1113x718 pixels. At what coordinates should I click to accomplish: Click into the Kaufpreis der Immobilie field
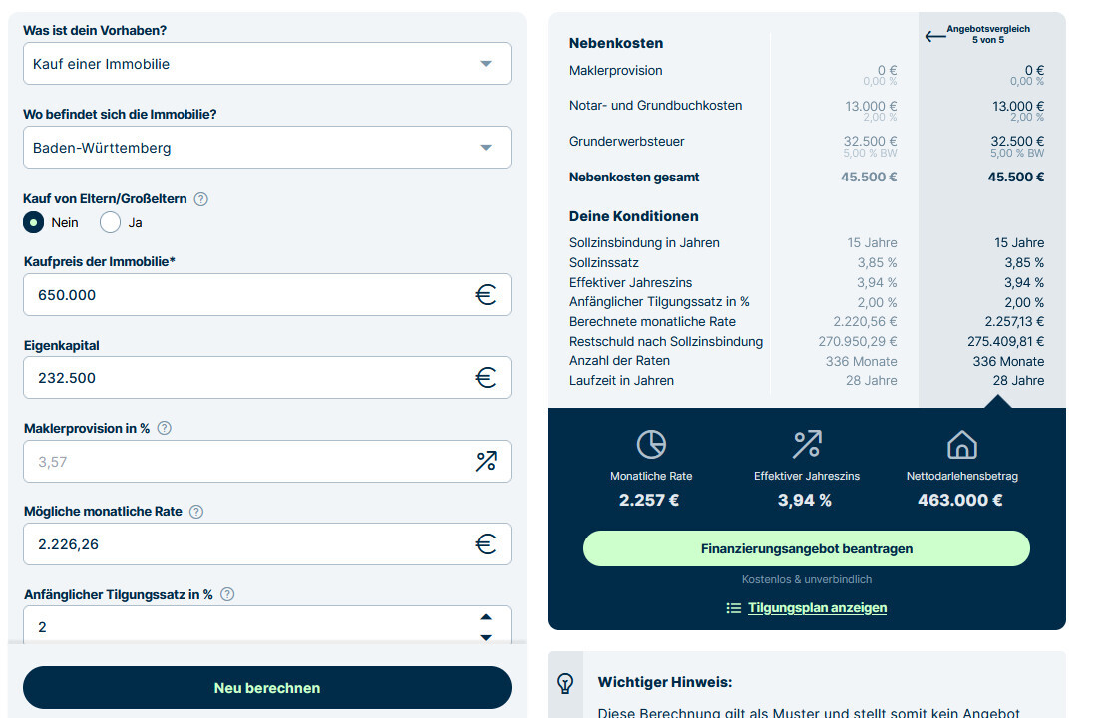click(x=249, y=295)
